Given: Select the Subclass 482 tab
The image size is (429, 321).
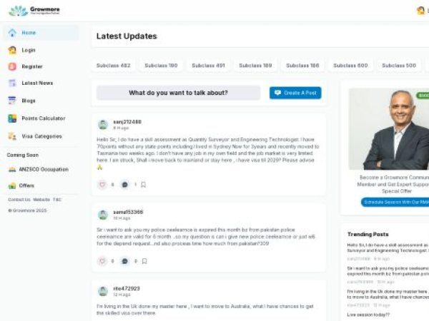Looking at the screenshot, I should click(x=114, y=66).
